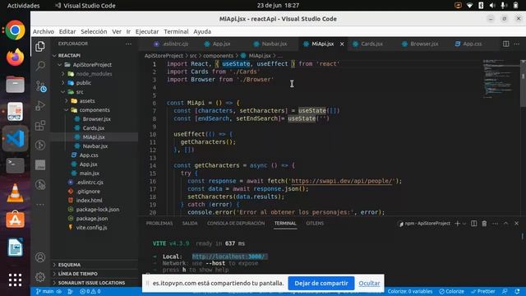Open the Terminal menu in menu bar

tap(176, 31)
